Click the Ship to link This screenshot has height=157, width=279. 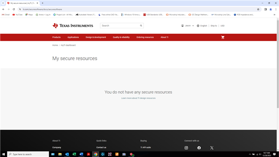click(x=214, y=26)
